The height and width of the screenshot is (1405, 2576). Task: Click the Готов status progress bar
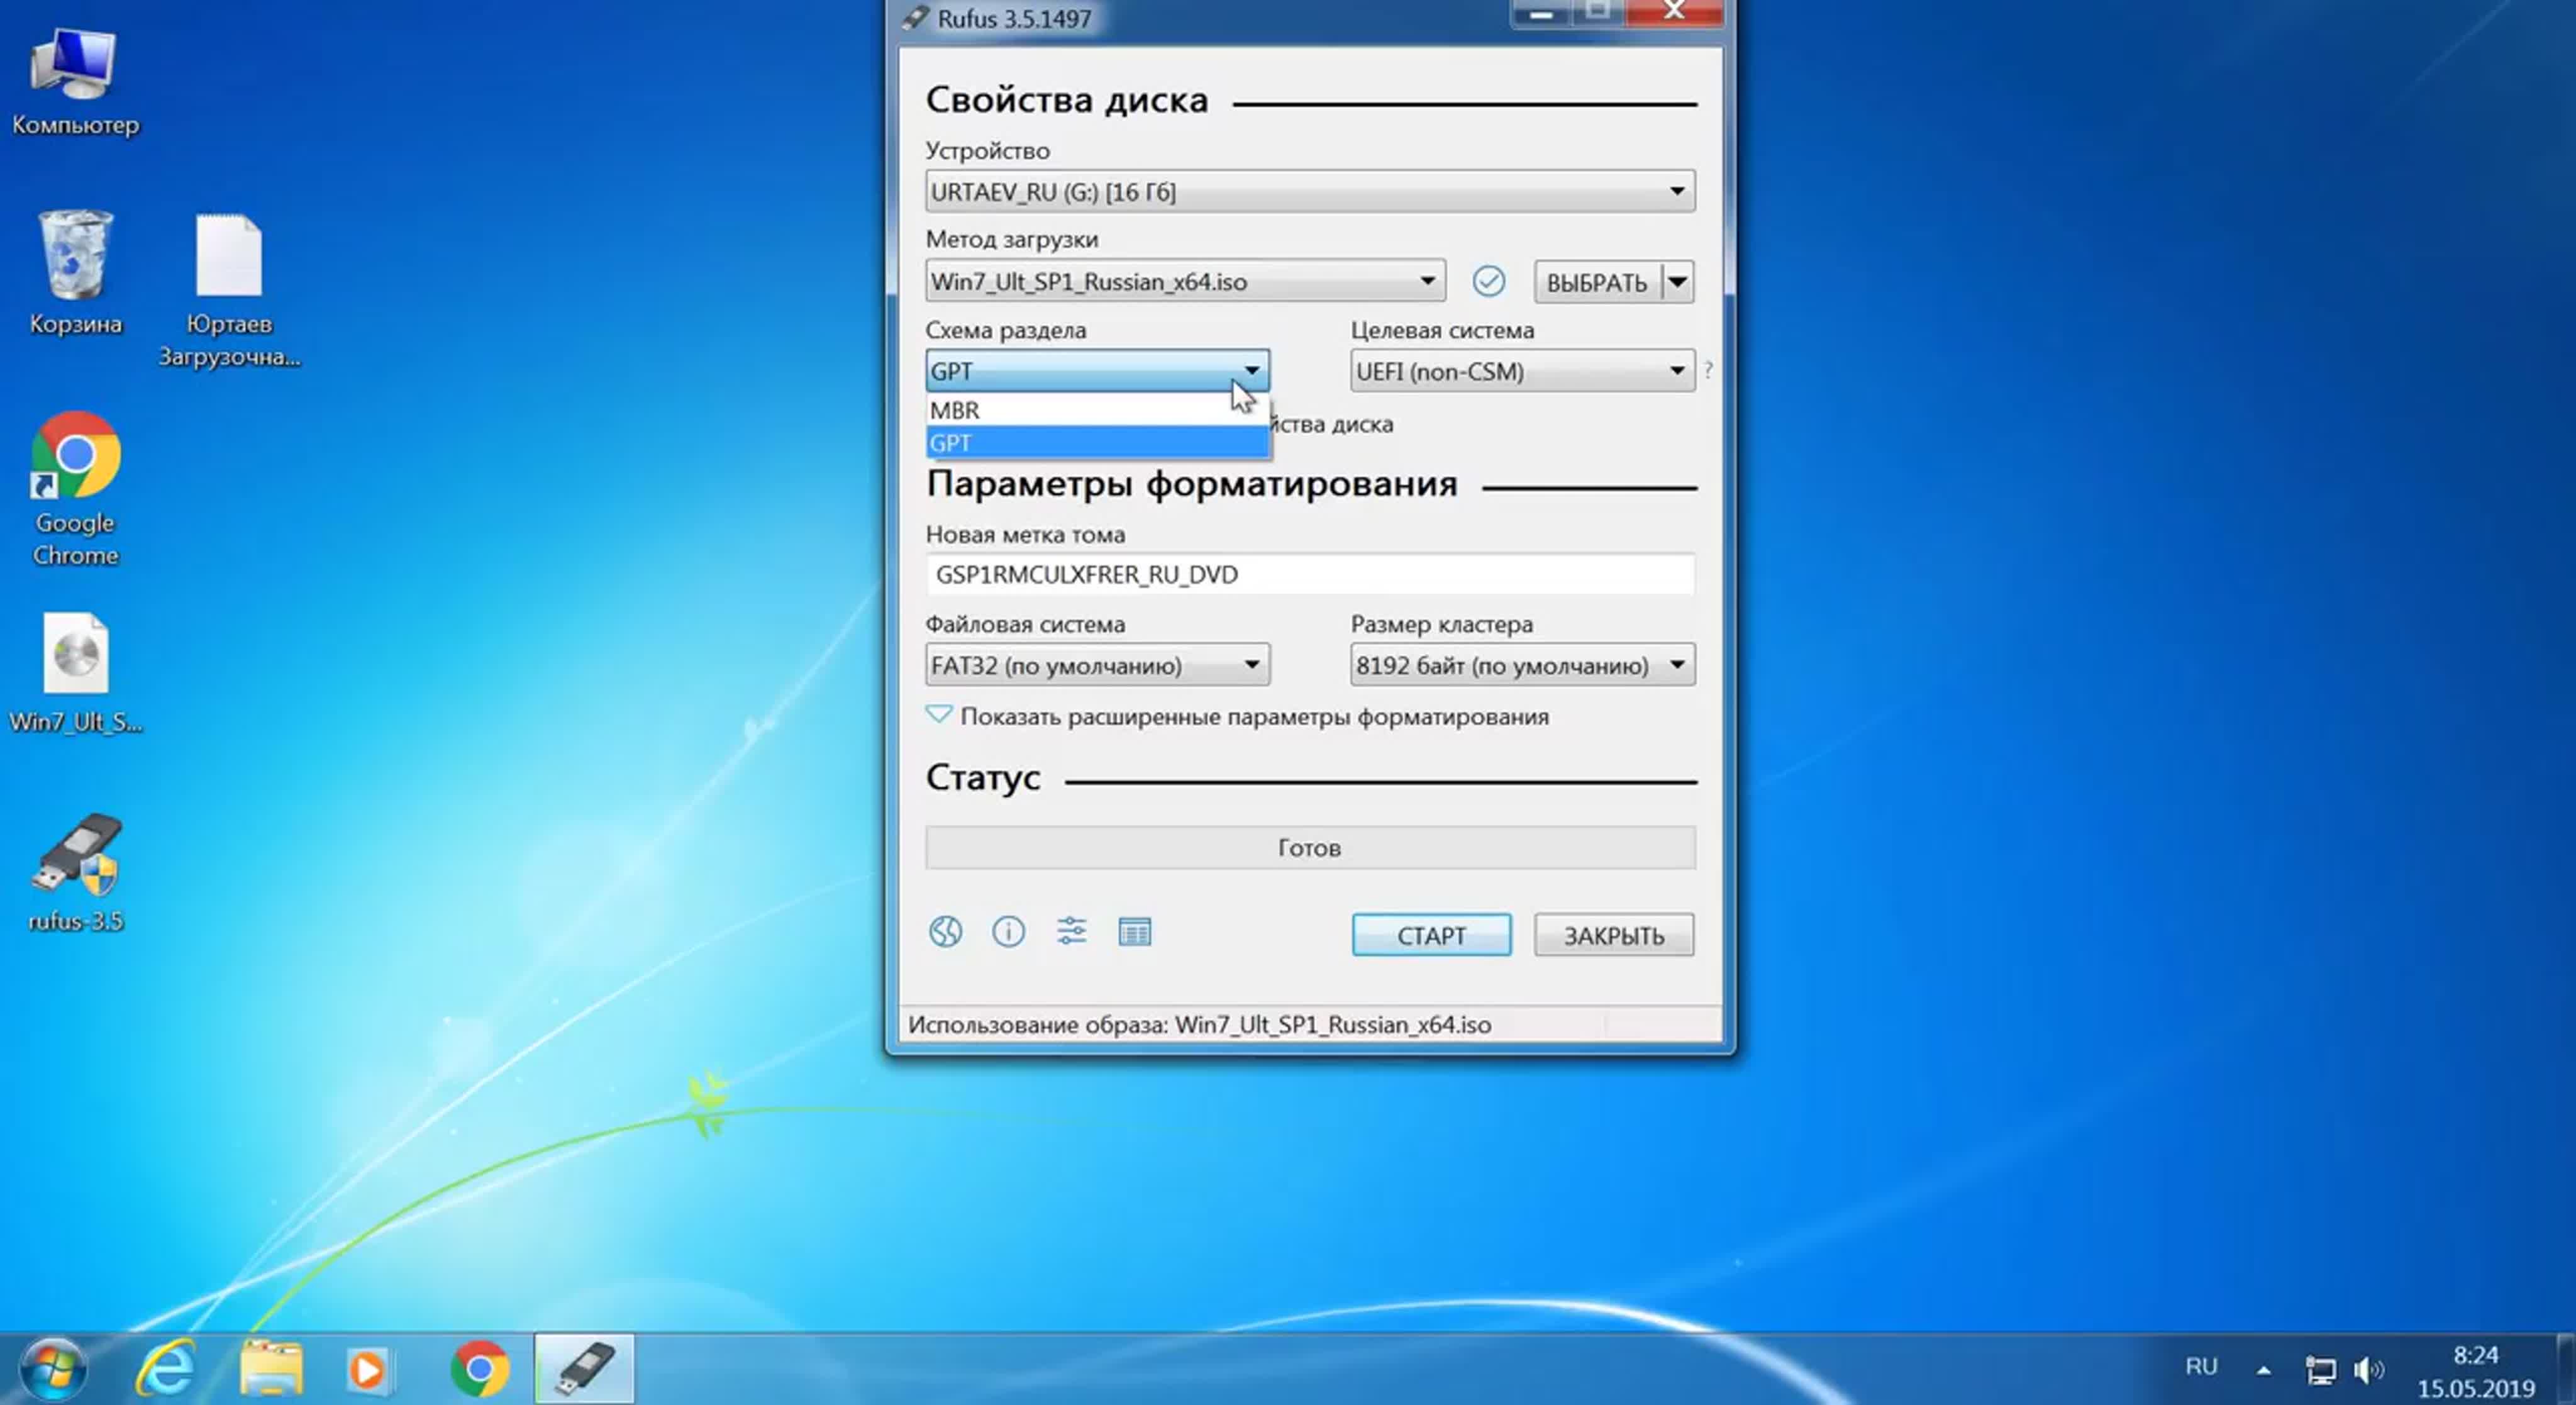coord(1310,848)
